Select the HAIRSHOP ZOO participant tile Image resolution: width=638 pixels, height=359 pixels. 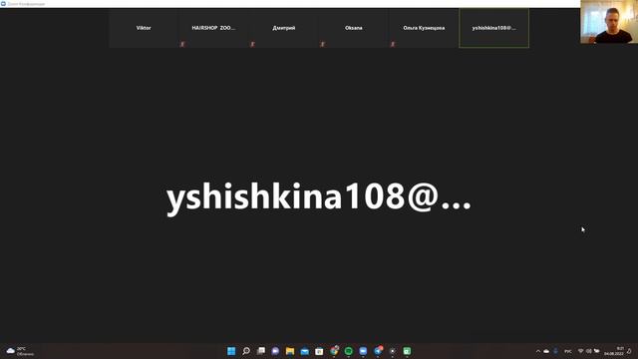[x=213, y=28]
